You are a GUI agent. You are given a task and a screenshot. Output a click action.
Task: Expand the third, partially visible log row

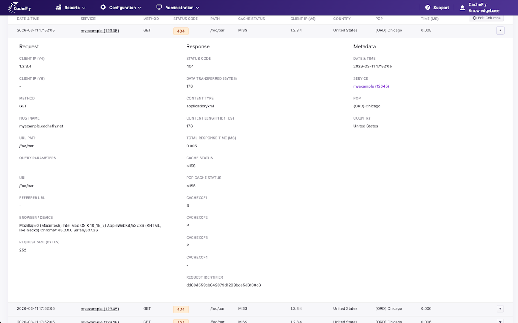[x=500, y=321]
